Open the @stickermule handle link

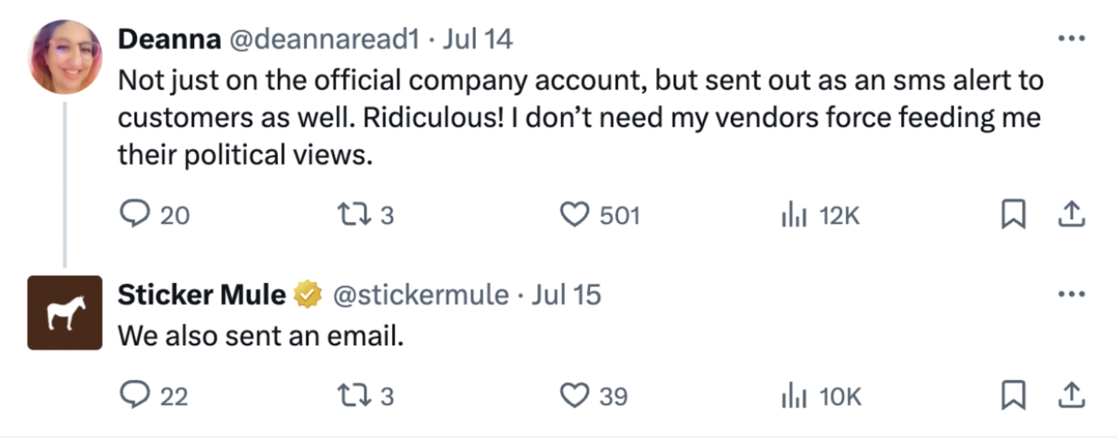pyautogui.click(x=420, y=295)
